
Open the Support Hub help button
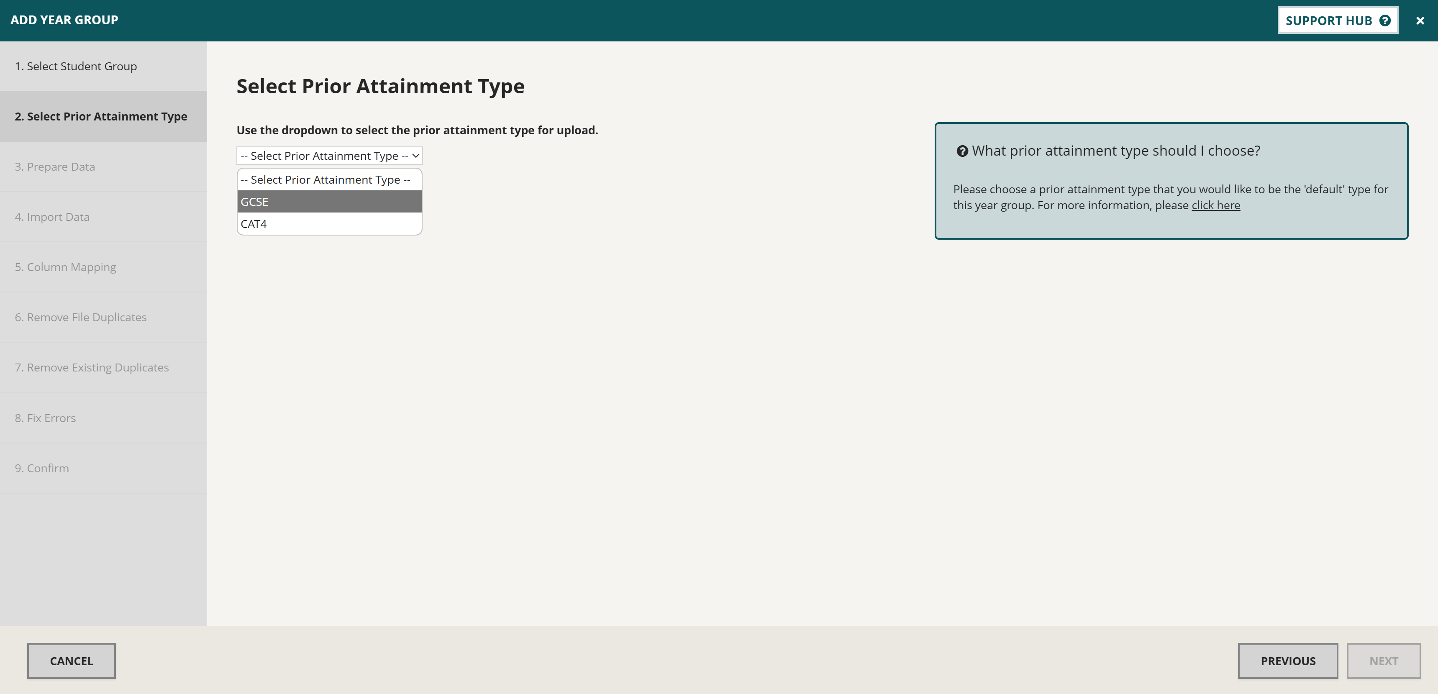[1338, 20]
